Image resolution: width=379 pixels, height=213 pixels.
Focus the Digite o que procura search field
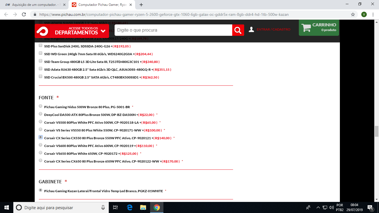click(173, 30)
